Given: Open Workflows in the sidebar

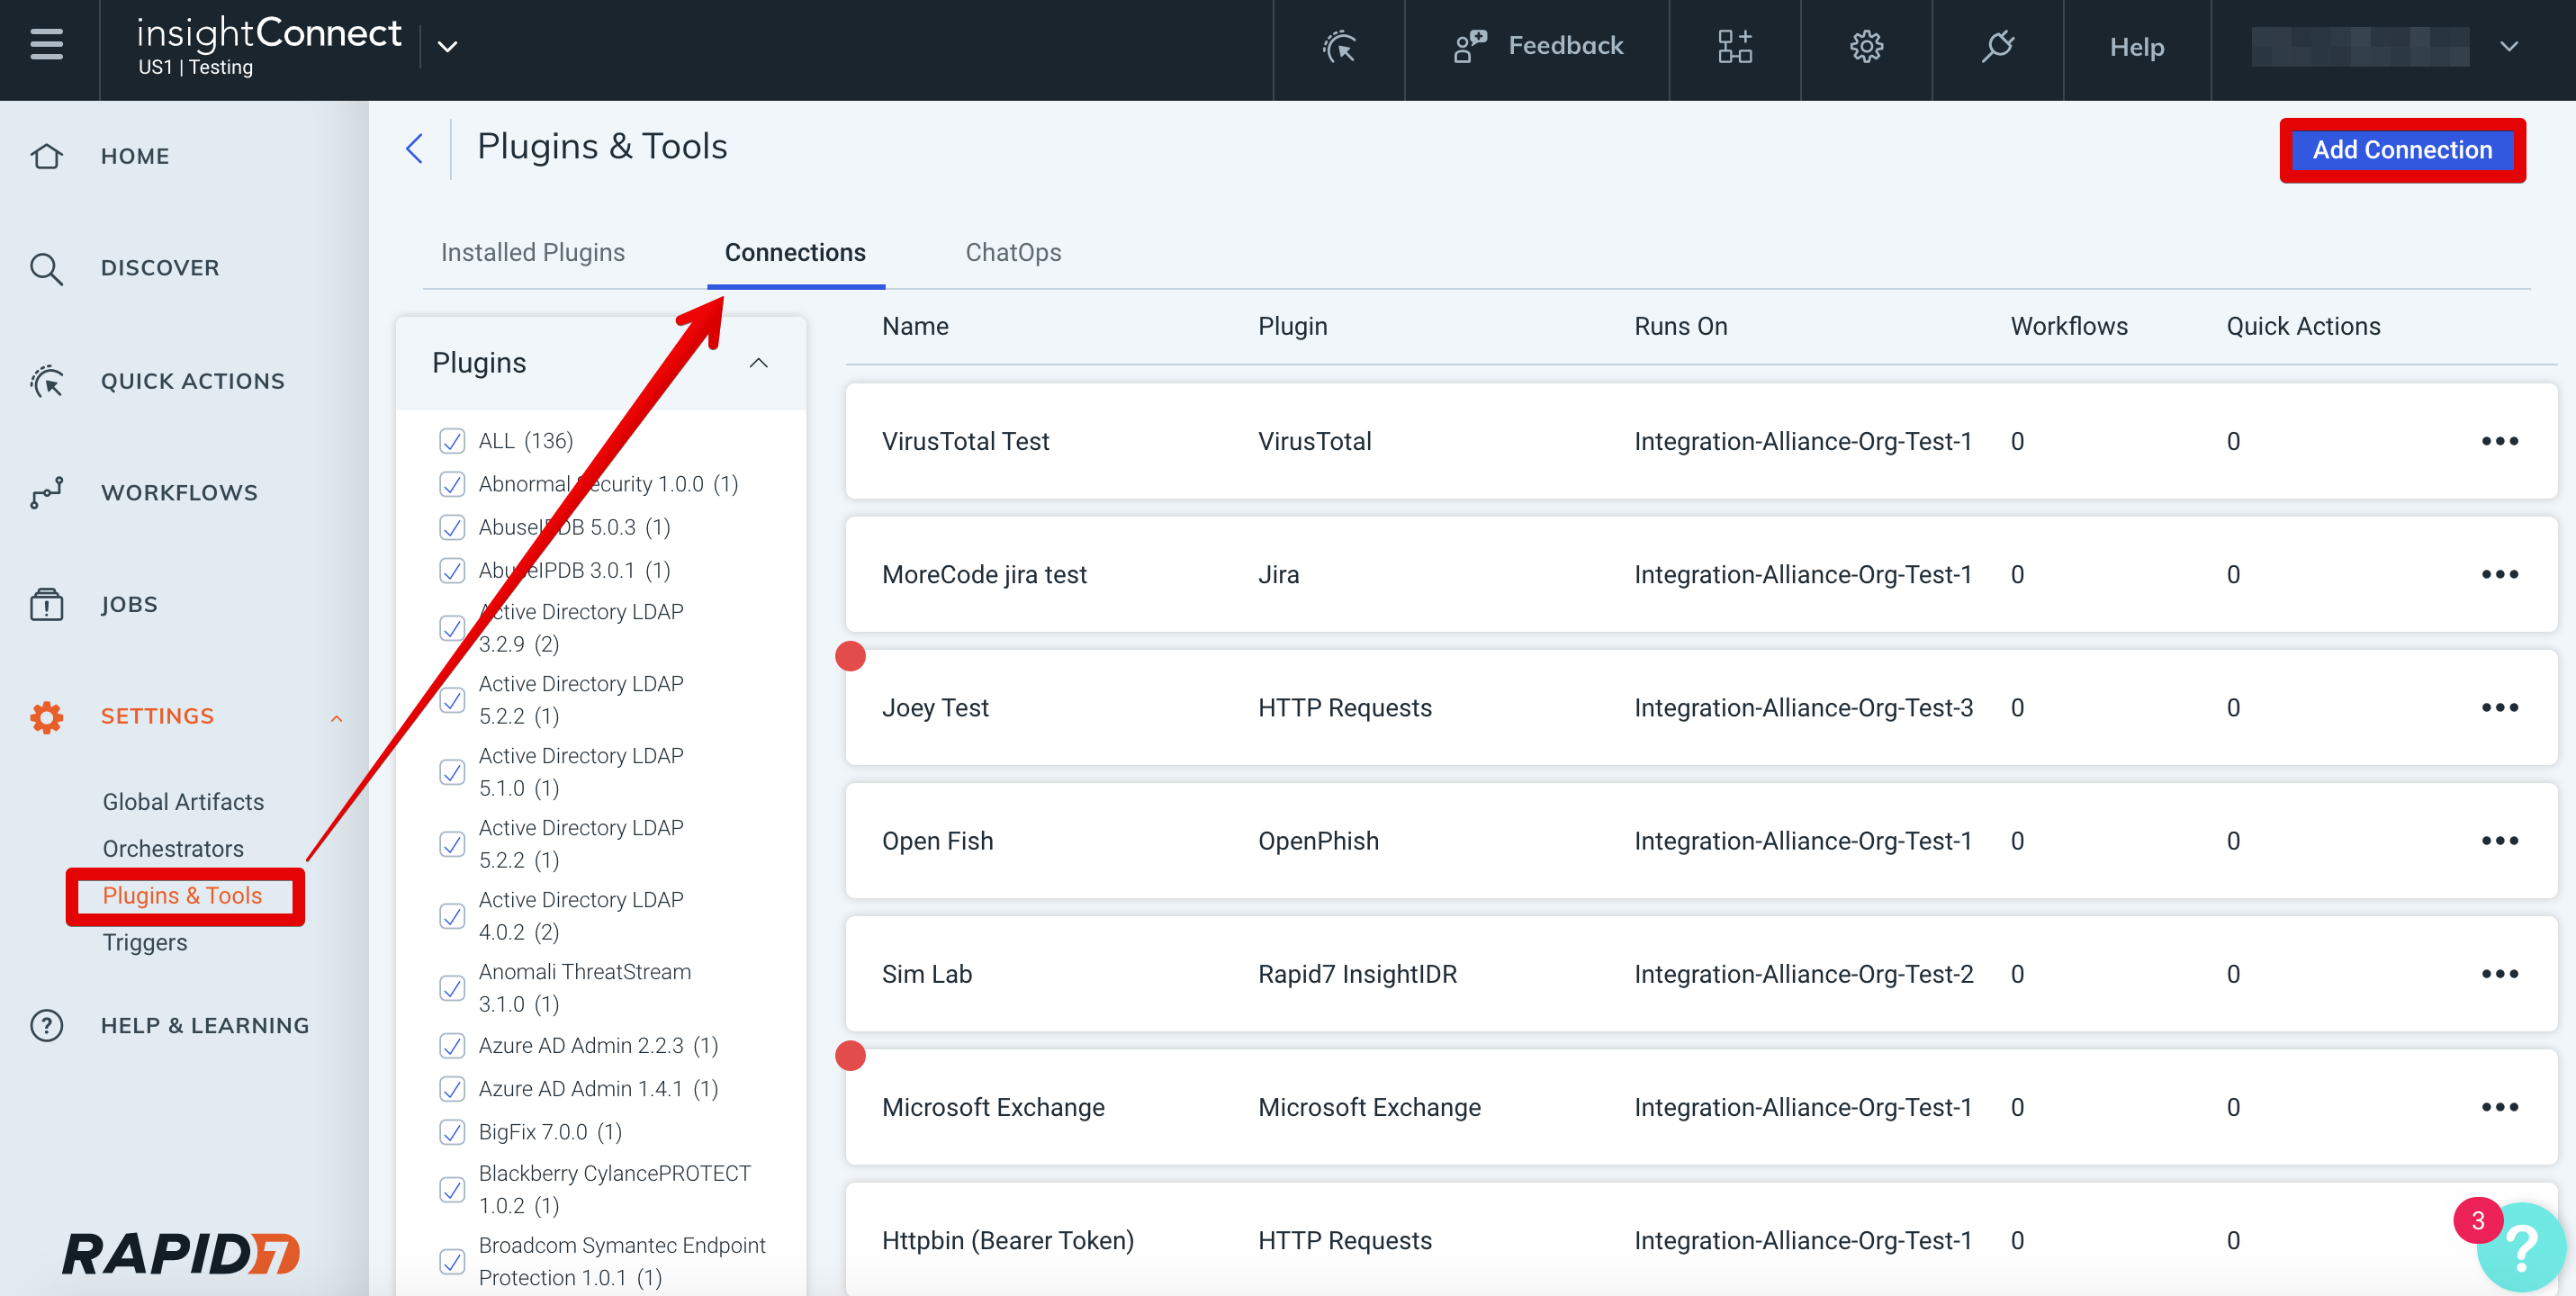Looking at the screenshot, I should click(x=180, y=492).
